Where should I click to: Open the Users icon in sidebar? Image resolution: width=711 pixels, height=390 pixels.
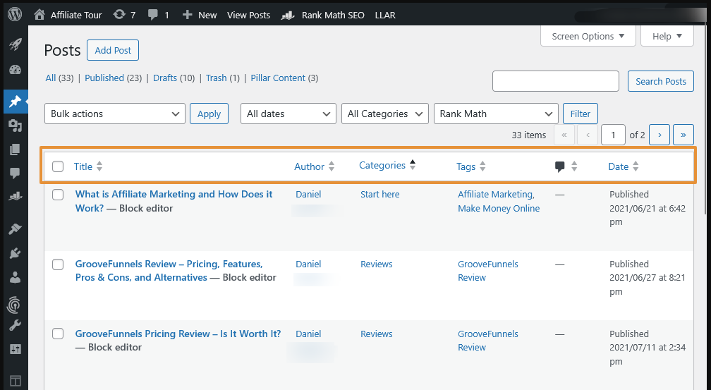click(x=15, y=277)
